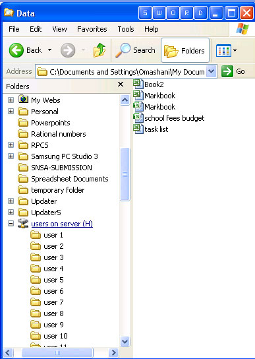255x359 pixels.
Task: Open the Address bar dropdown
Action: tap(211, 72)
